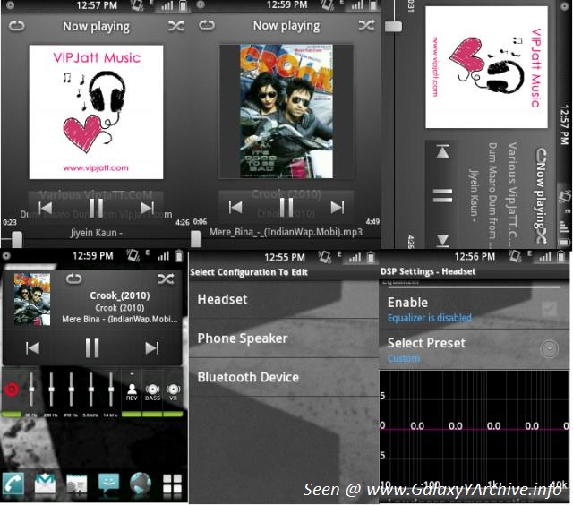
Task: Select the Phone Speaker configuration
Action: (284, 338)
